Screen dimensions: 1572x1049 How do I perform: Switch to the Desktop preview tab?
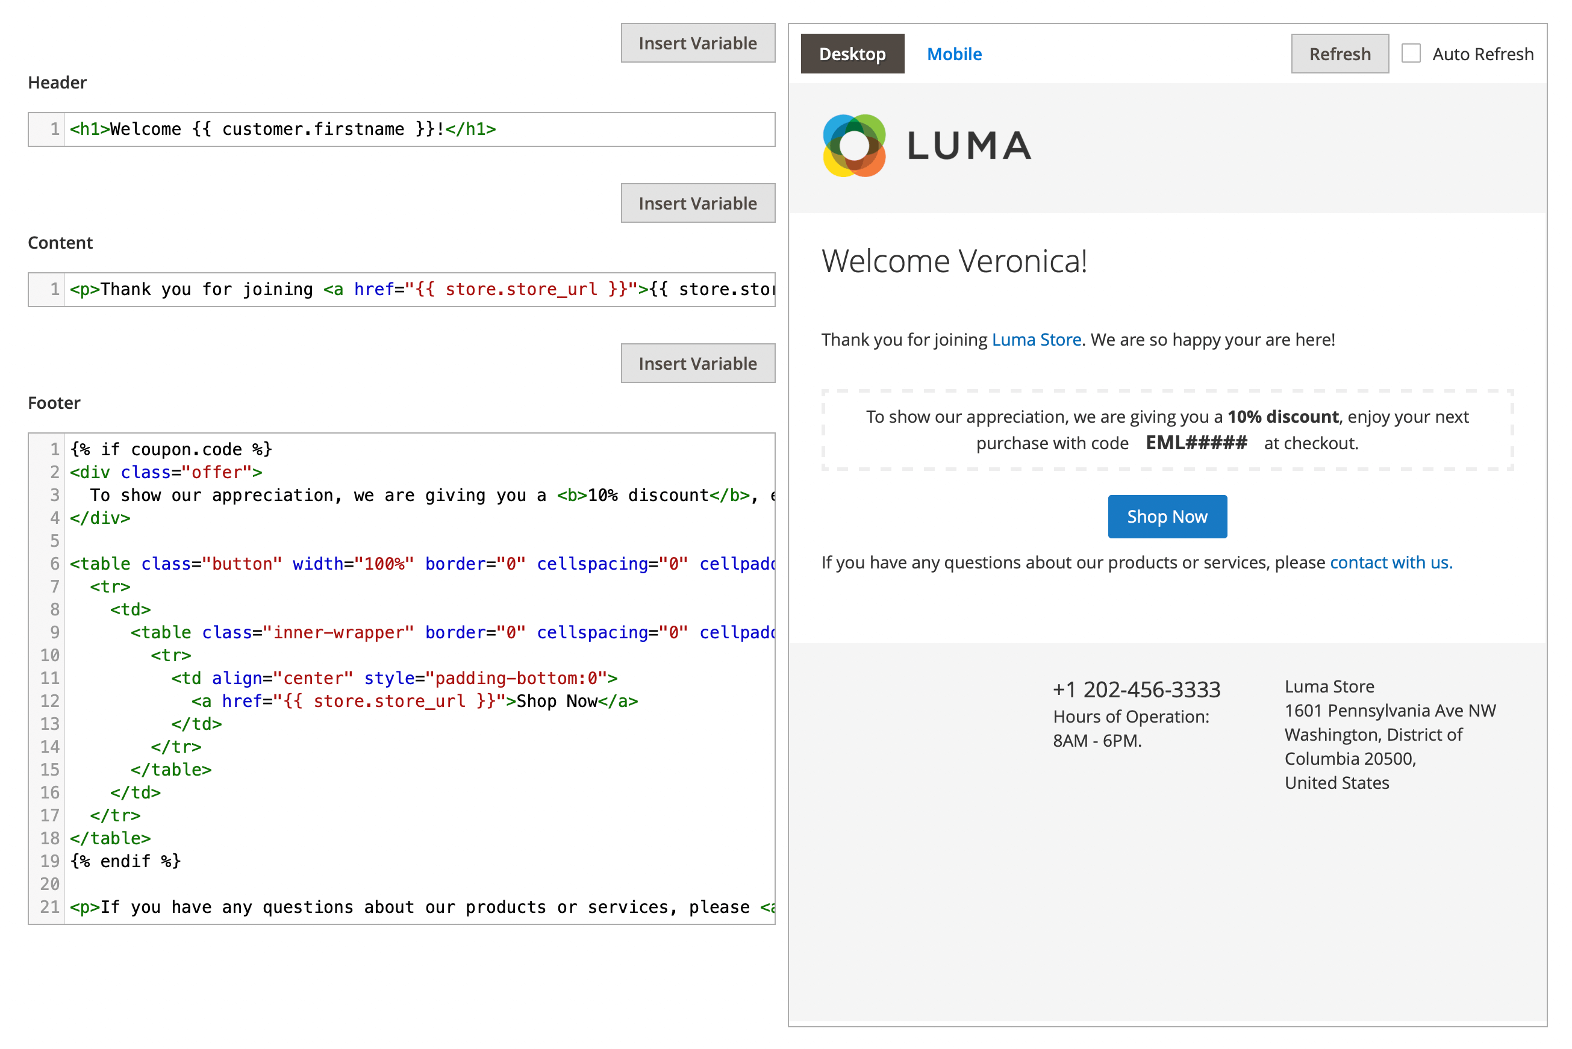coord(852,54)
